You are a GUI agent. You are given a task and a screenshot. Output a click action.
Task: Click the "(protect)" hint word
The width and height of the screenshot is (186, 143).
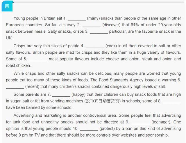pyautogui.click(x=108, y=128)
